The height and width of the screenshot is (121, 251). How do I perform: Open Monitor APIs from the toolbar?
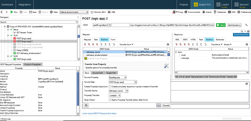92,12
